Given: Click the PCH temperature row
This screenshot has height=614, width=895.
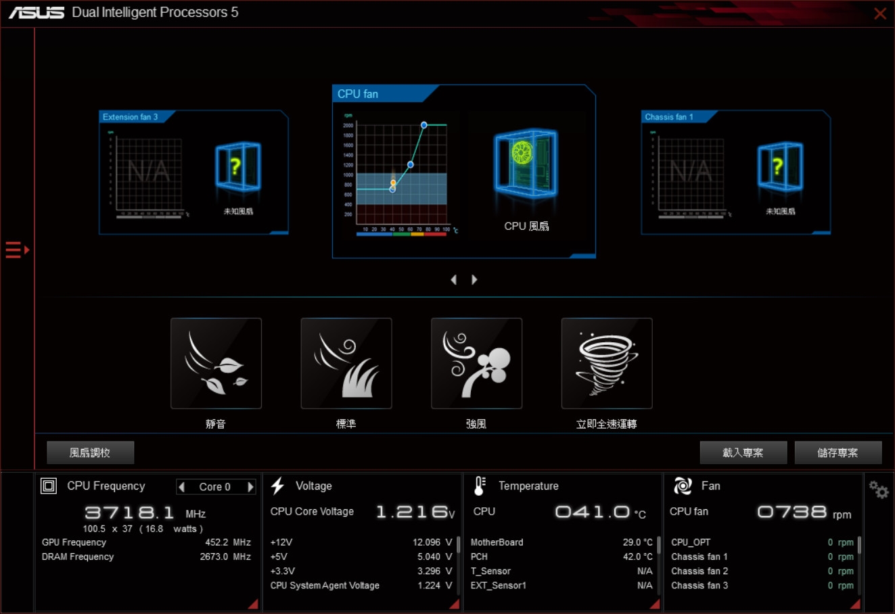Looking at the screenshot, I should tap(561, 557).
